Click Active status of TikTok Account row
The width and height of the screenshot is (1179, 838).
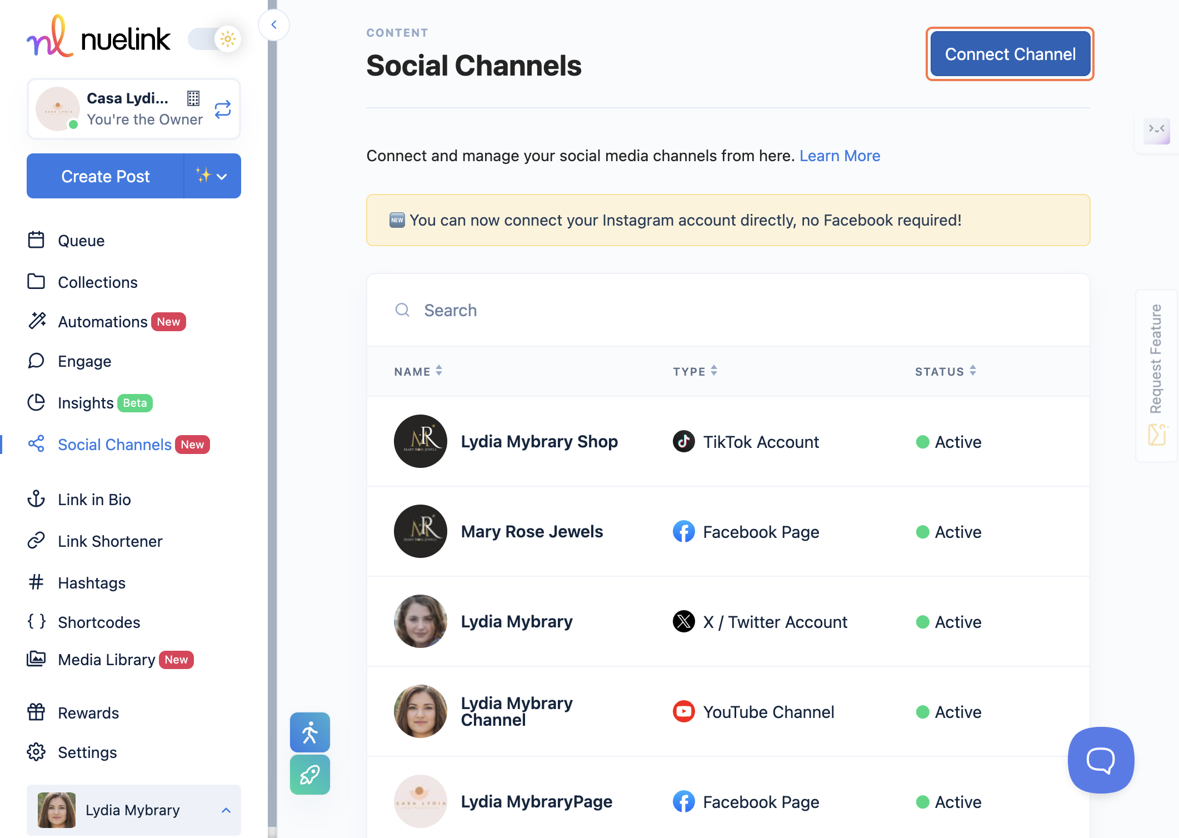pos(949,442)
